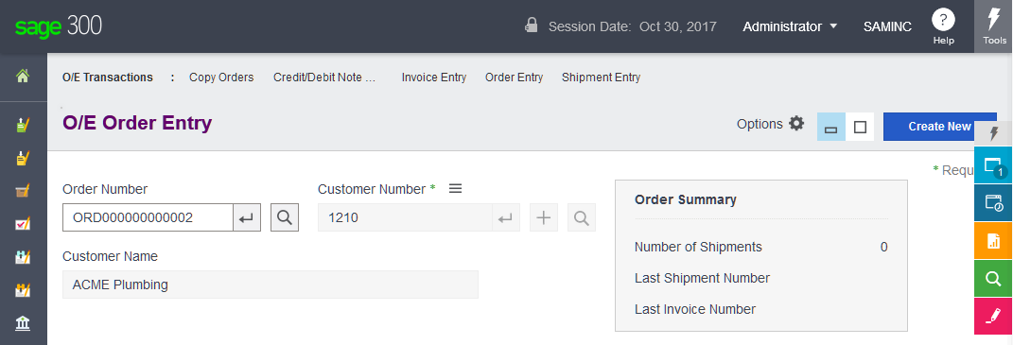
Task: Click the Order Number go arrow button
Action: tap(247, 217)
